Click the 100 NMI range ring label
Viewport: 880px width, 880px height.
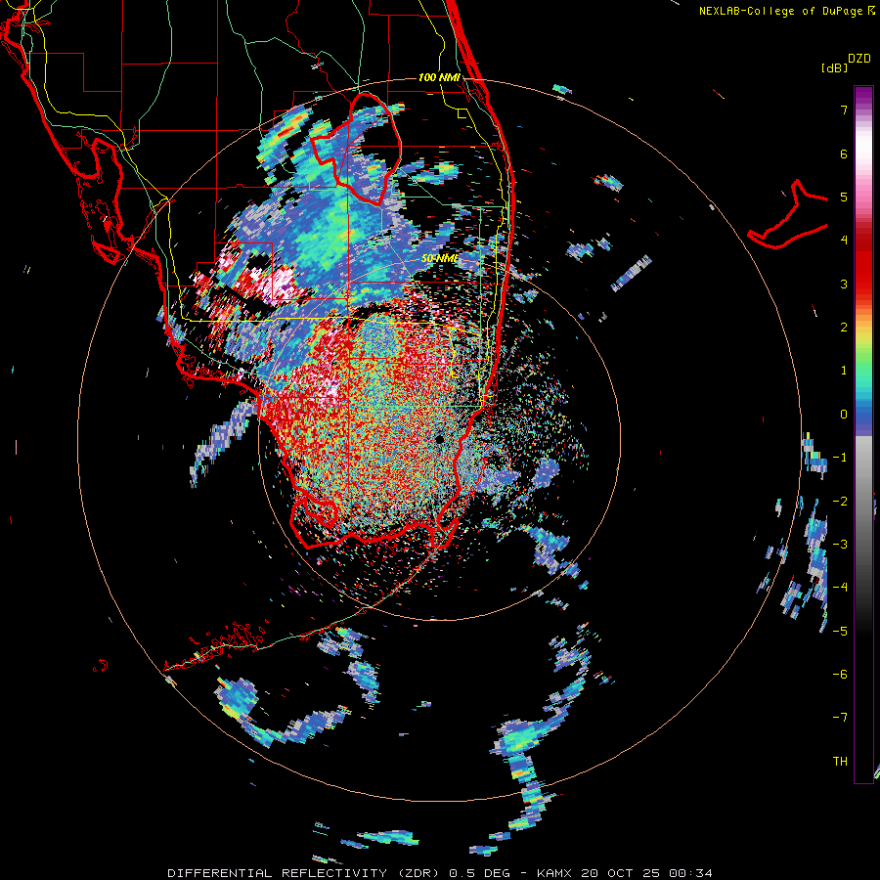(x=439, y=77)
